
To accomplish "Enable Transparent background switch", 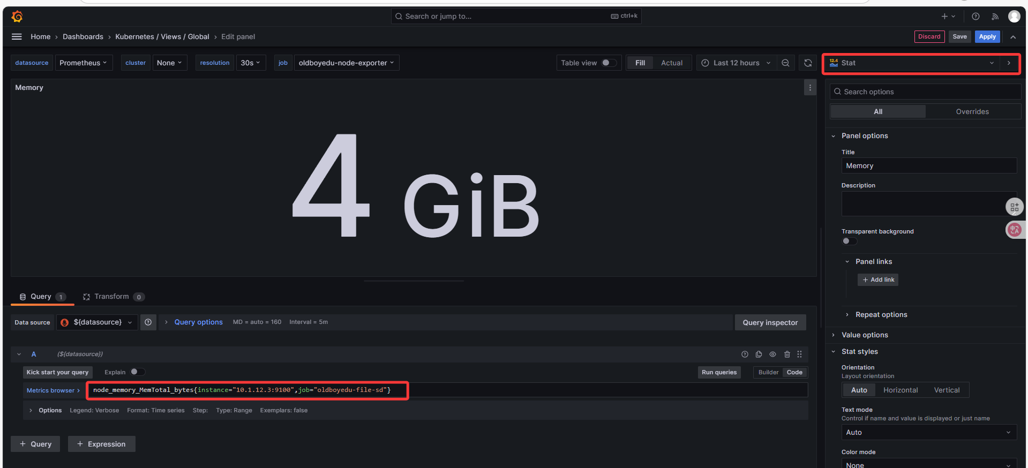I will [x=849, y=241].
